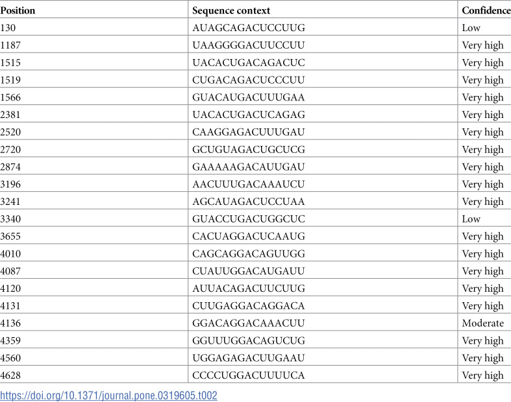Select sequence AACUUUGACAAAUCU
The width and height of the screenshot is (511, 402).
click(249, 184)
